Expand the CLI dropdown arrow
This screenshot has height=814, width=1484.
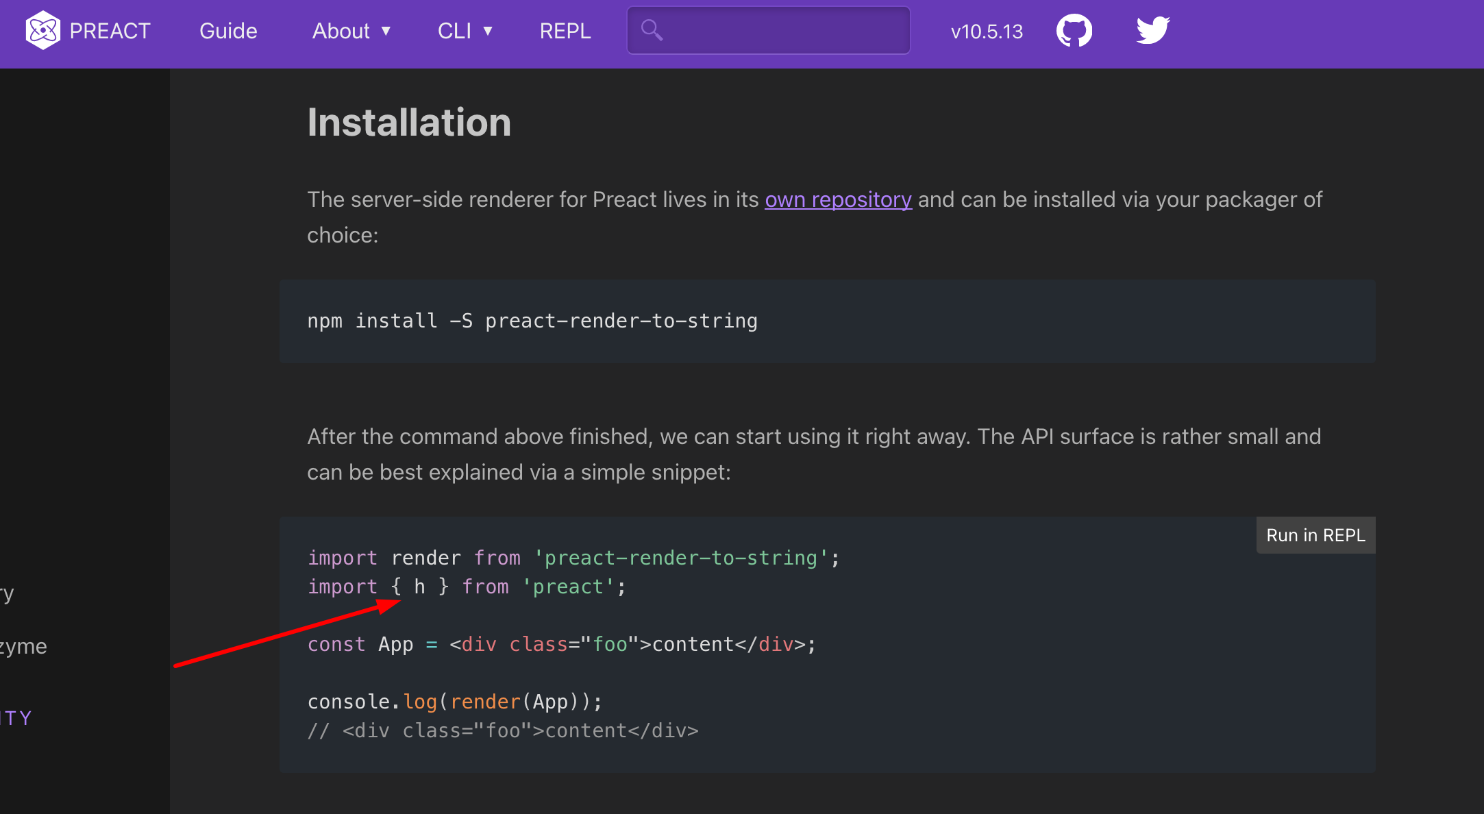point(488,31)
